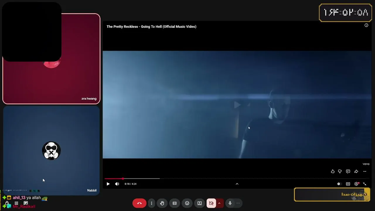Dislike the video with thumbs down

[x=340, y=171]
